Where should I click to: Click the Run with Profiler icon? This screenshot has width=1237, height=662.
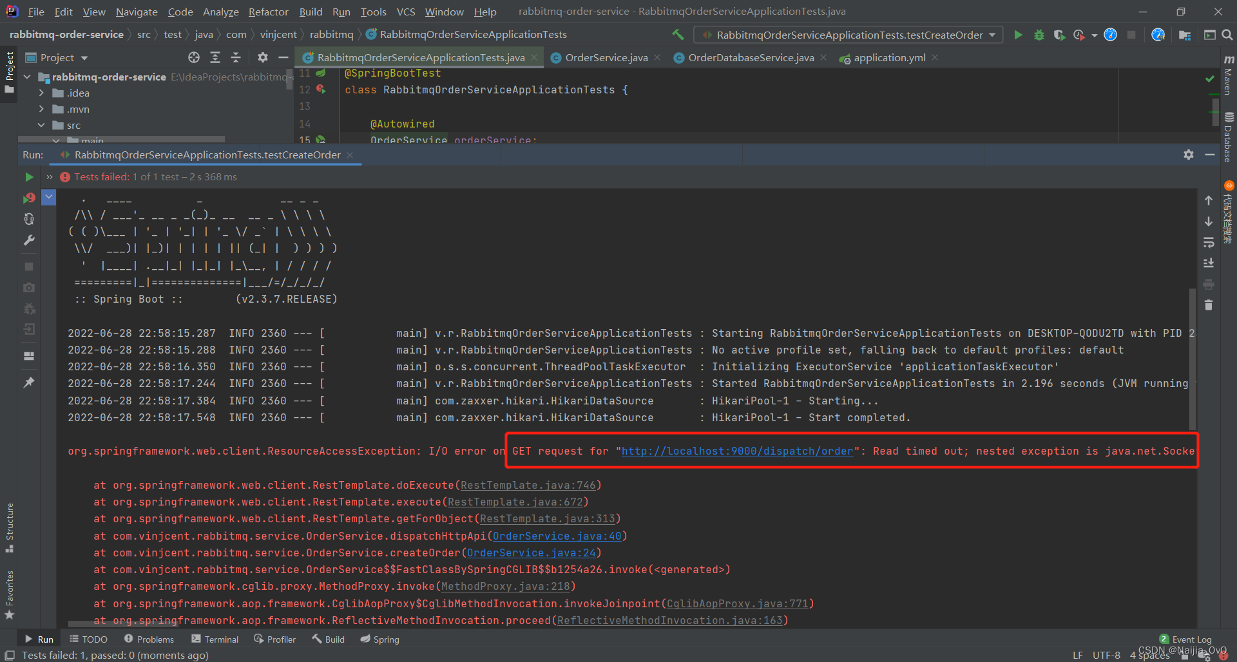tap(1079, 35)
